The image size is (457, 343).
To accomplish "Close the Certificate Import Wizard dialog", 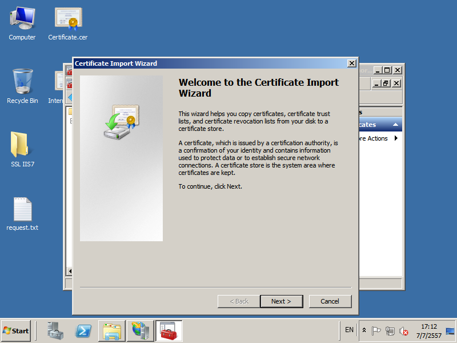I will [351, 63].
